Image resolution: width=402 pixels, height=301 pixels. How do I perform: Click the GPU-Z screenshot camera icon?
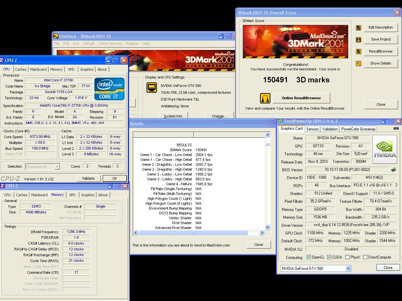396,128
